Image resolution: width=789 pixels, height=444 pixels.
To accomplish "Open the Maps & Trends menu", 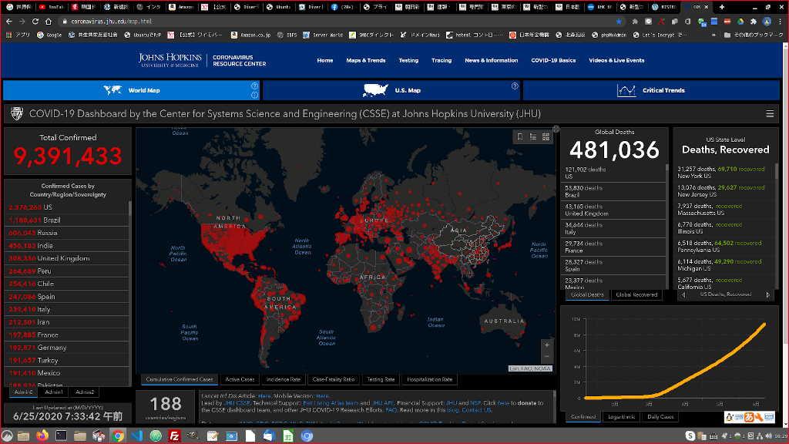I will [x=366, y=60].
